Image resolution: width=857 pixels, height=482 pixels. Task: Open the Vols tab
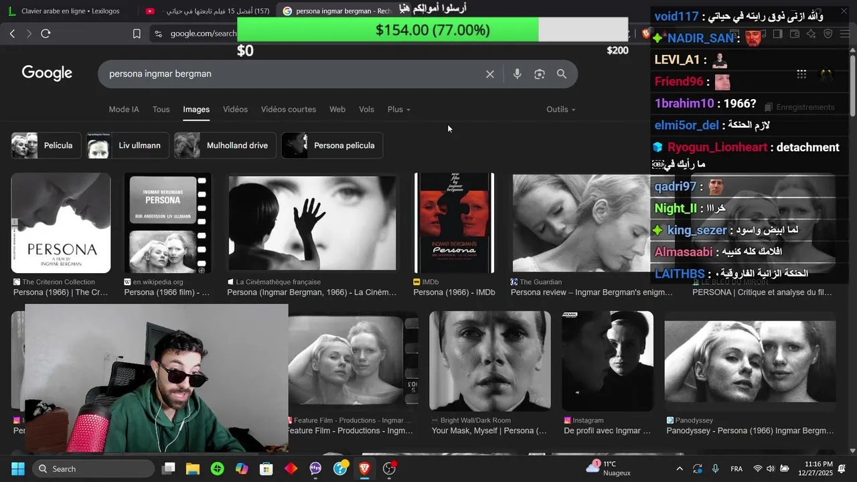[x=366, y=109]
